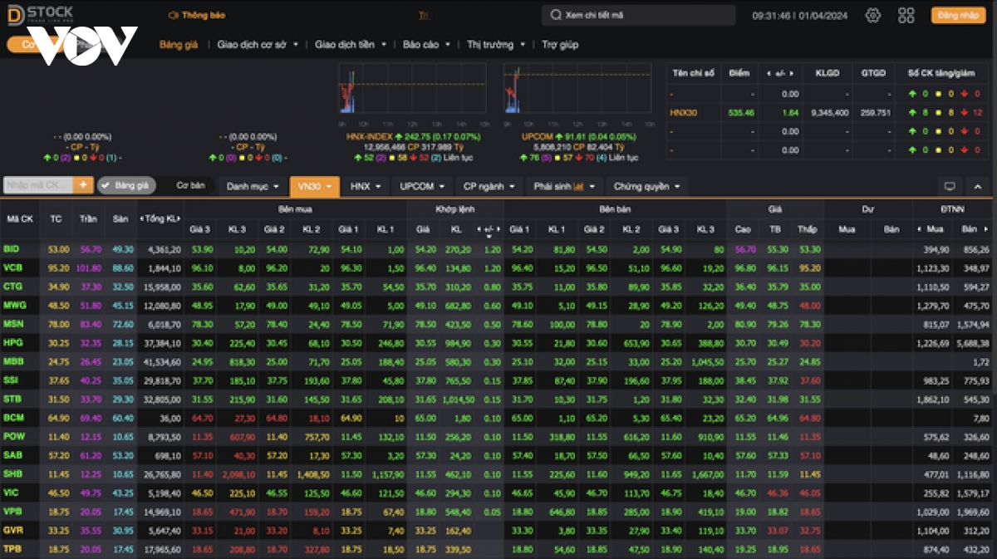This screenshot has width=997, height=559.
Task: Open the apps grid icon
Action: (x=906, y=15)
